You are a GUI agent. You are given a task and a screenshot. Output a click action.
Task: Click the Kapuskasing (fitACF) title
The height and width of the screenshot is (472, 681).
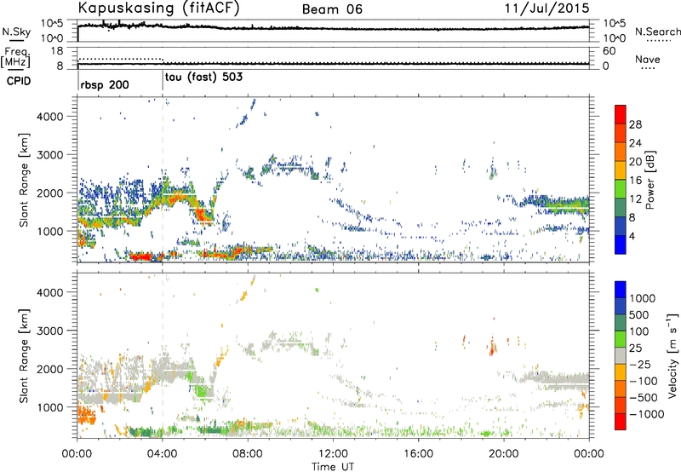coord(158,9)
